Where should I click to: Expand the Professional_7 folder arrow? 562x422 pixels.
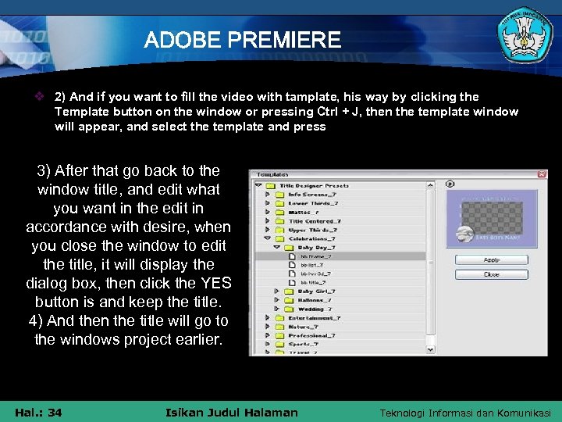tap(268, 335)
